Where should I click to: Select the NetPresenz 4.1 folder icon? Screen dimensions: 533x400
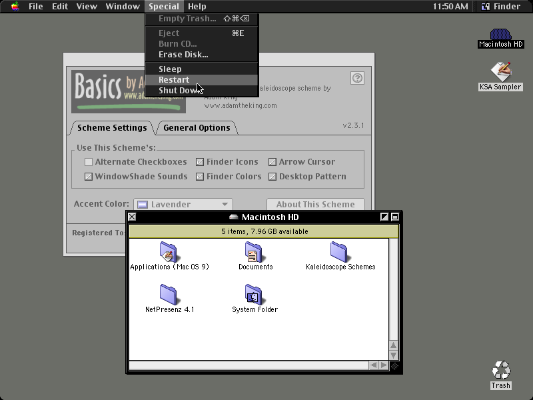click(169, 295)
